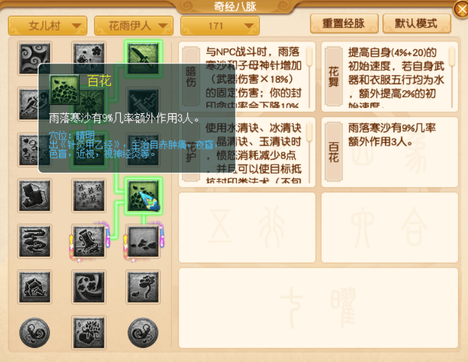The height and width of the screenshot is (362, 468).
Task: Select the broken rock skill icon
Action: tap(35, 287)
